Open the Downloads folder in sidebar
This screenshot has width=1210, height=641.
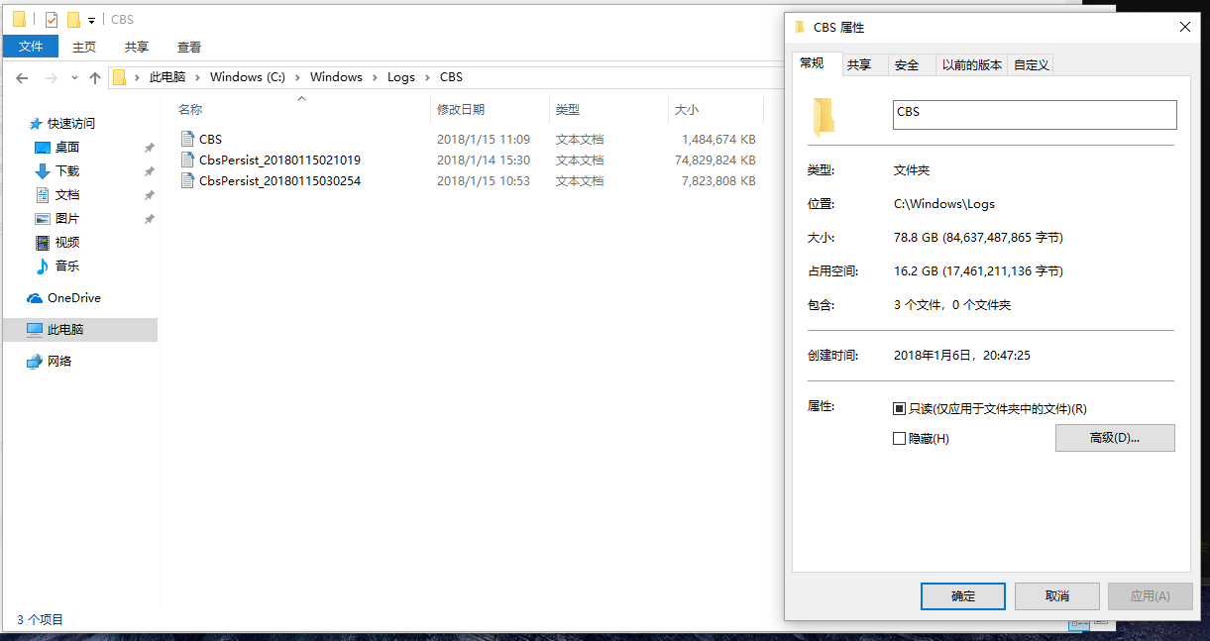pos(69,170)
